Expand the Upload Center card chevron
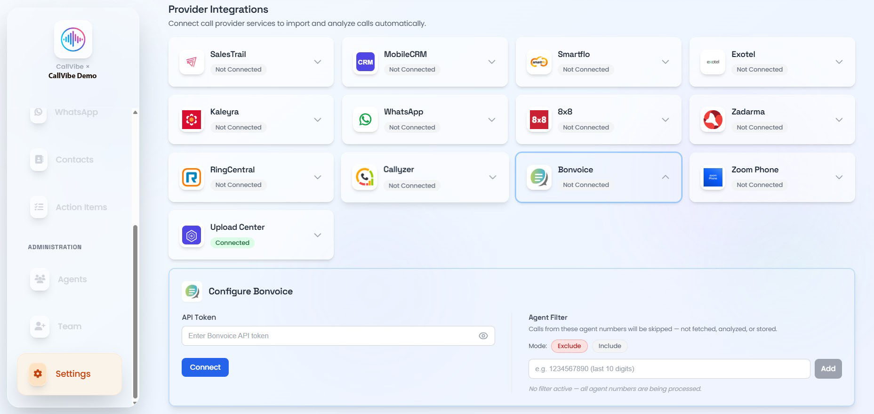The image size is (874, 414). [318, 235]
